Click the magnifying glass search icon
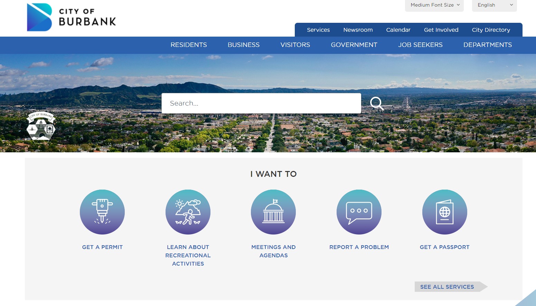 point(376,103)
